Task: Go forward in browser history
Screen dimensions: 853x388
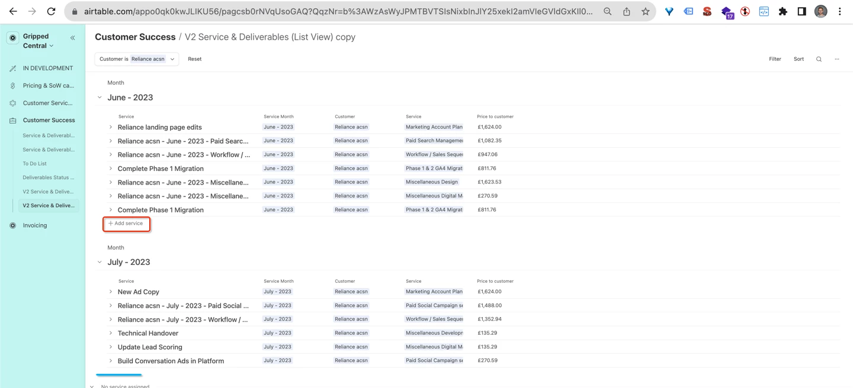Action: (x=32, y=11)
